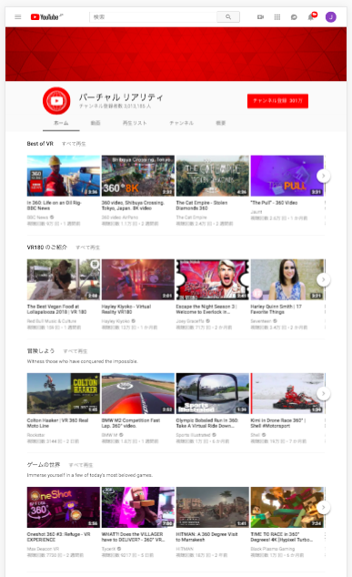Click title '360 video, Shibuya Crossing'
352x577 pixels.
coord(133,206)
